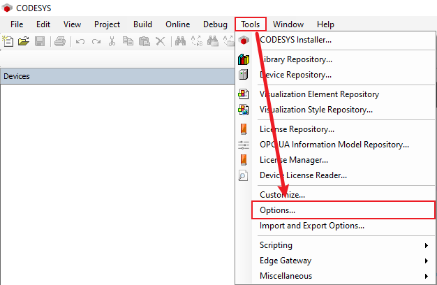Click the License Repository dongle icon
Screen dimensions: 437x285
tap(244, 129)
